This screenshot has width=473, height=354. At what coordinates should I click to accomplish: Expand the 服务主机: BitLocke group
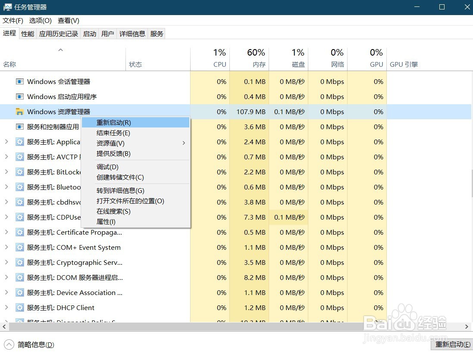pyautogui.click(x=6, y=171)
